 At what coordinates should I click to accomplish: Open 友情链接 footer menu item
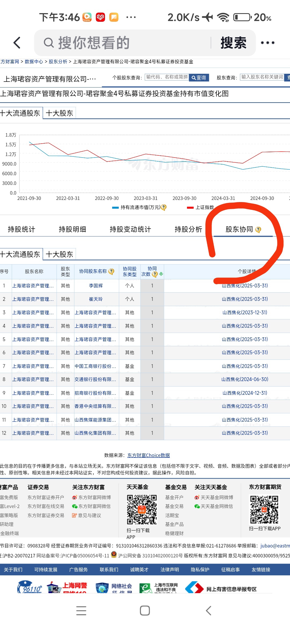[x=261, y=569]
